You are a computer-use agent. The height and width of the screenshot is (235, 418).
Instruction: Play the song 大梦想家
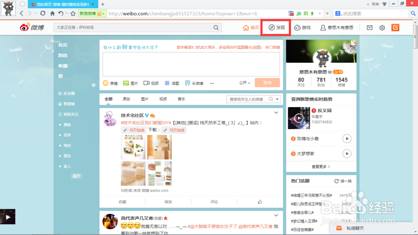(347, 153)
